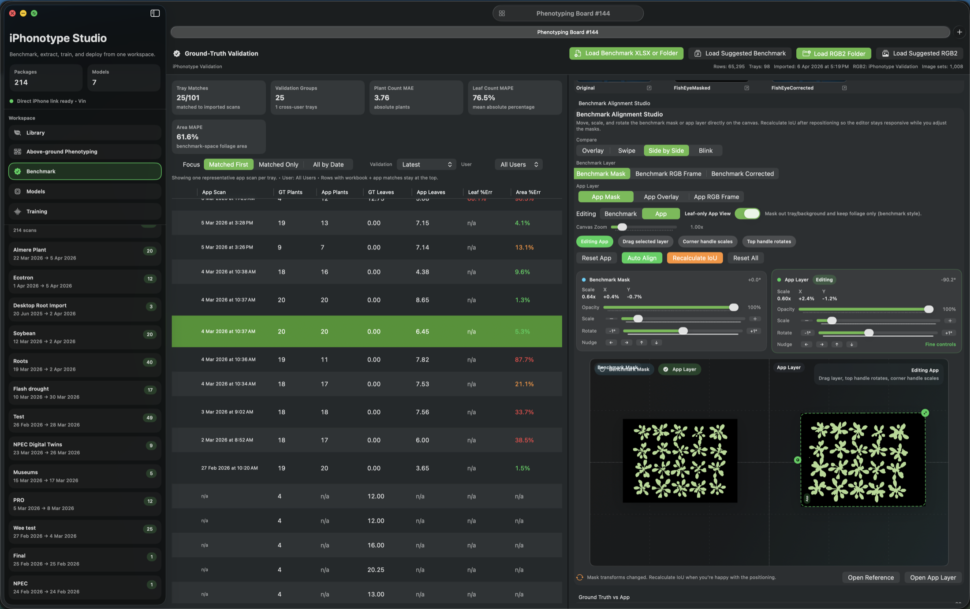Click the add new tab plus icon

[959, 32]
